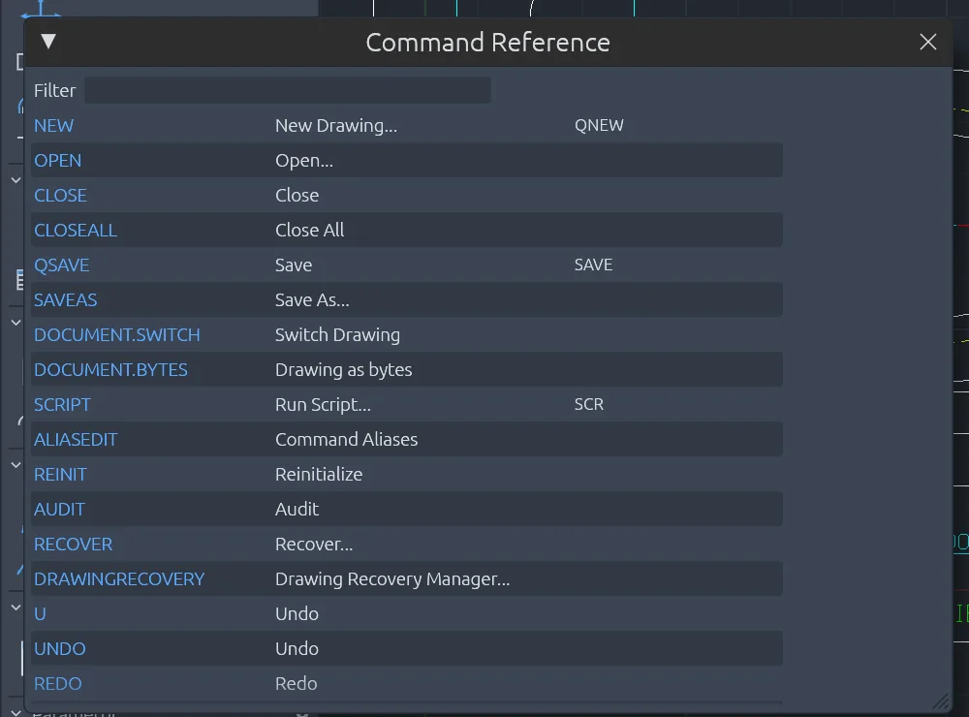This screenshot has width=969, height=717.
Task: Select the 'Redo' description text
Action: (x=296, y=684)
